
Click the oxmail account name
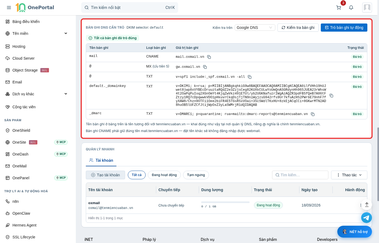coord(94,203)
